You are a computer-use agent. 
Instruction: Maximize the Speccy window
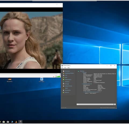[111, 65]
